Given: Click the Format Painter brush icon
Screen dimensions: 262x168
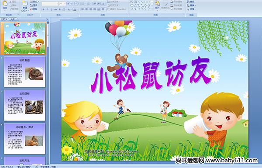Looking at the screenshot, I should [x=10, y=9].
